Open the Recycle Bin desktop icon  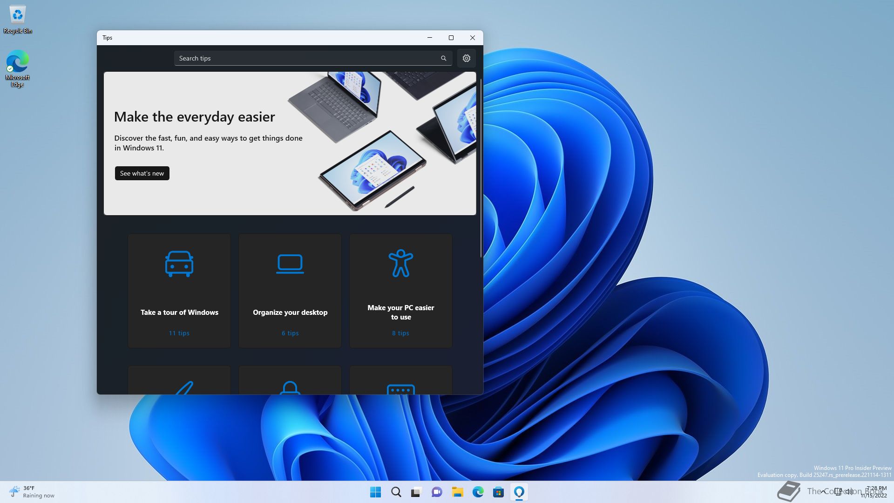point(18,20)
